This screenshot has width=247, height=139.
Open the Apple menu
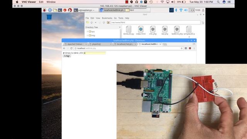[x=17, y=2]
